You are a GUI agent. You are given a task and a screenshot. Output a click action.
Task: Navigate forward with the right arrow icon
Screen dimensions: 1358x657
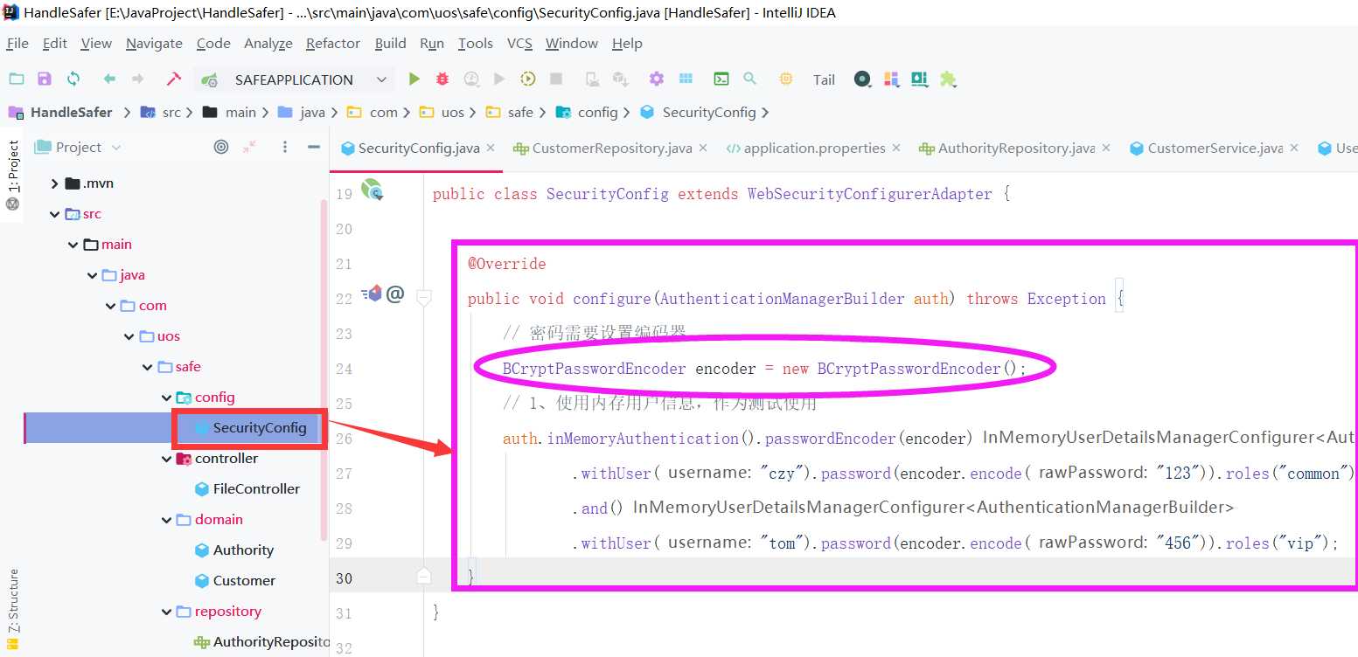point(137,79)
